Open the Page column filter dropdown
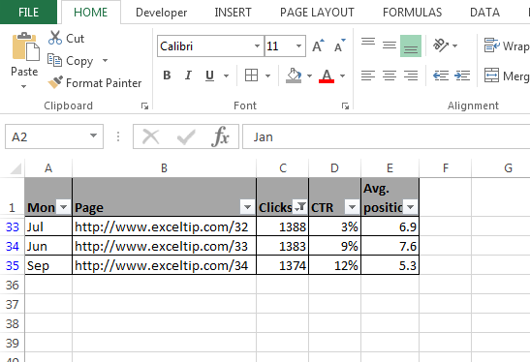 (247, 207)
